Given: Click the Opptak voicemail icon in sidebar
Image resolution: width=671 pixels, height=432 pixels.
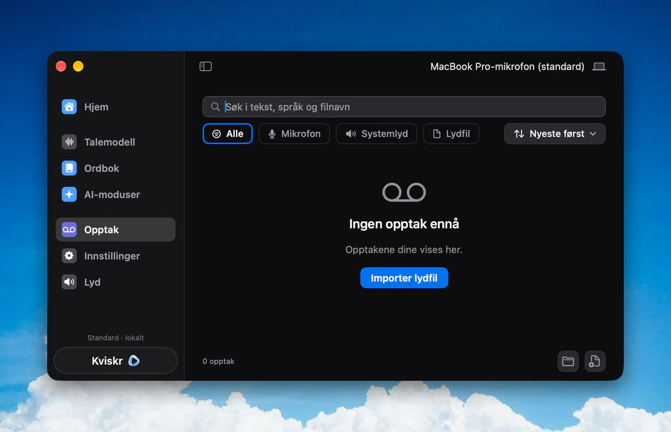Looking at the screenshot, I should point(69,230).
